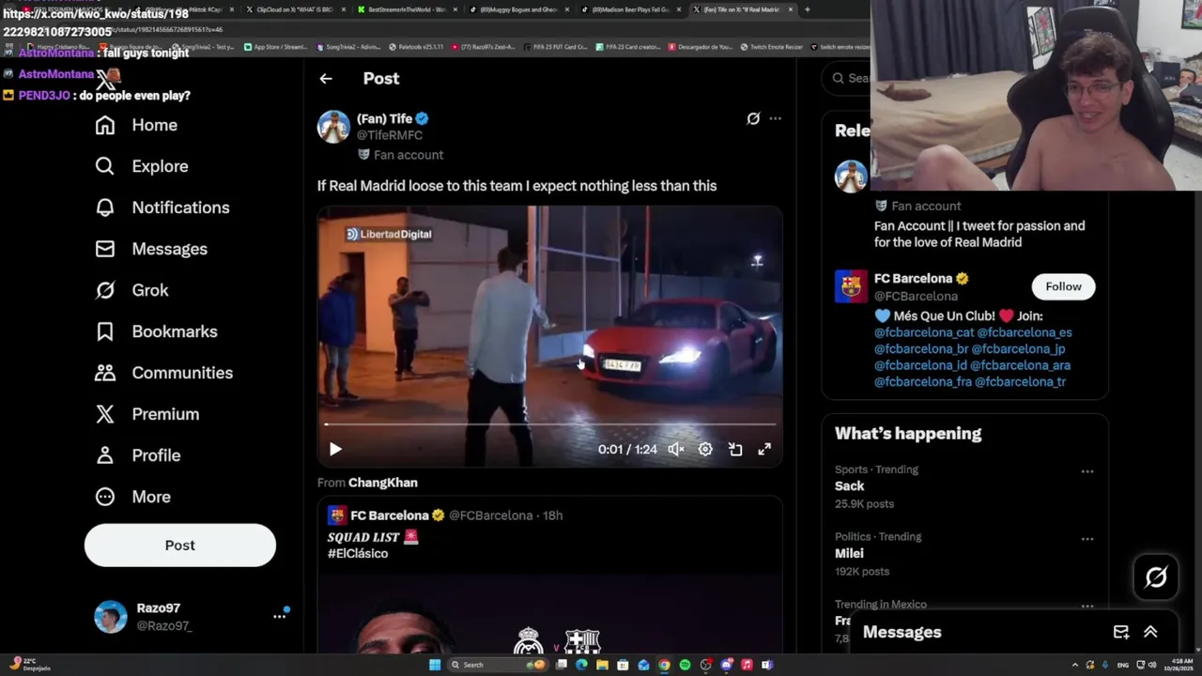
Task: Seek on the video progress bar
Action: [550, 424]
